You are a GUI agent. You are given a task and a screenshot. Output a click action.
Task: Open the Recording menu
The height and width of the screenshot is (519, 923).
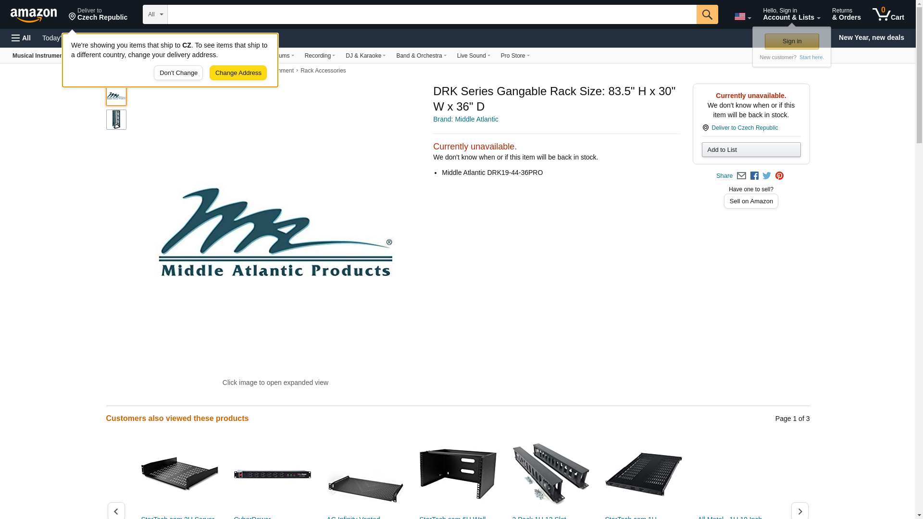(x=320, y=56)
